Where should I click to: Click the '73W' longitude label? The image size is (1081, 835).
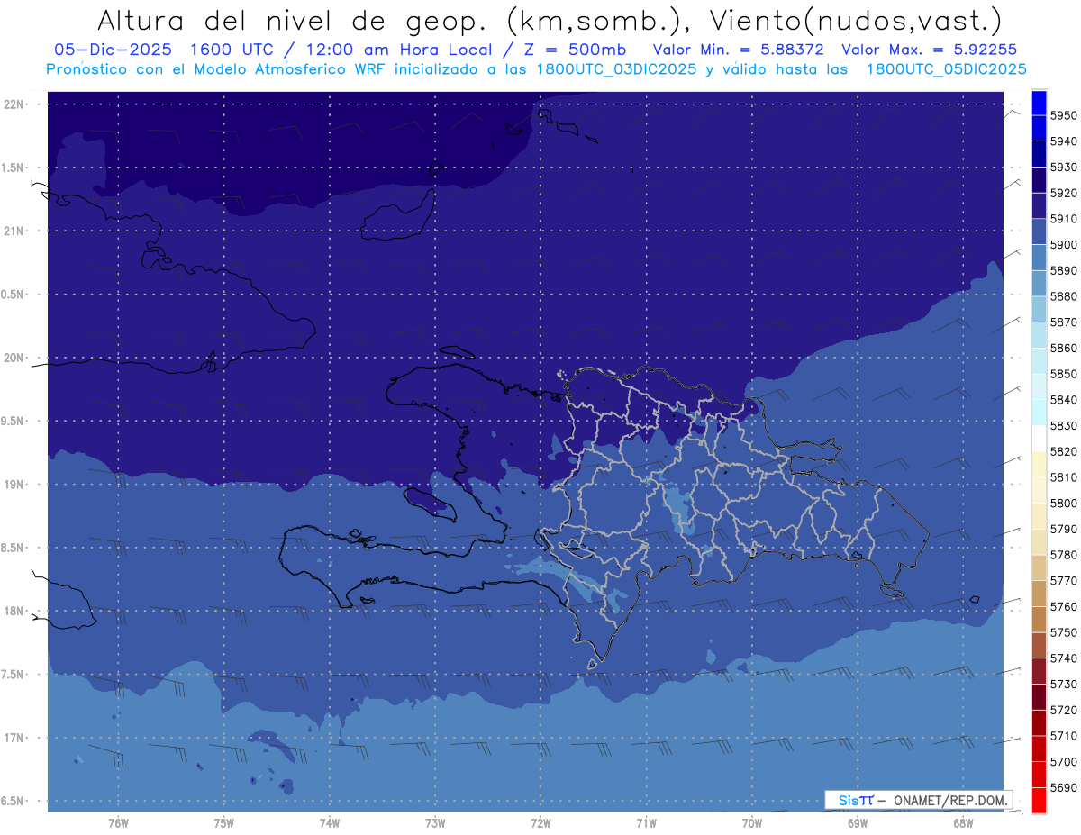[435, 823]
